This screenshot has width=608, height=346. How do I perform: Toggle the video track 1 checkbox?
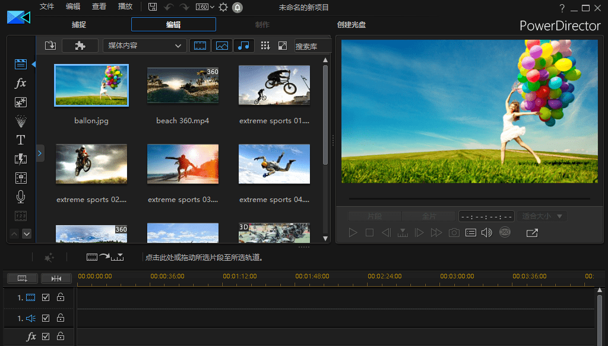(46, 297)
